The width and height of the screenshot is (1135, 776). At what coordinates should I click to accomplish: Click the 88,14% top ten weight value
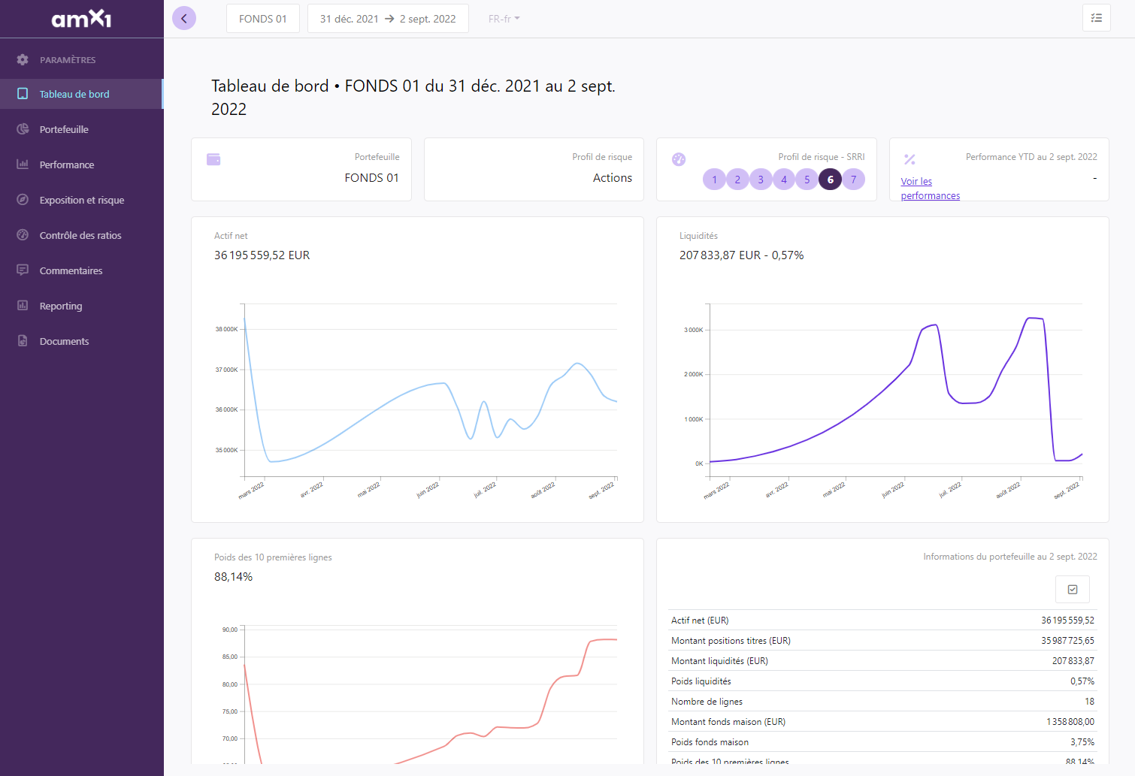click(234, 577)
